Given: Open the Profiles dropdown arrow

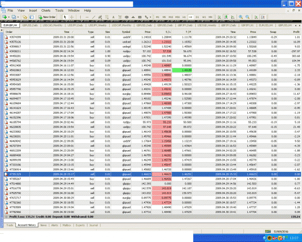Looking at the screenshot, I should [x=18, y=17].
